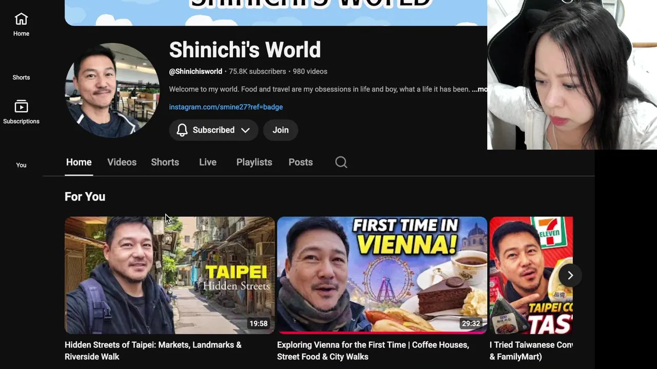Open First Time in Vienna thumbnail
This screenshot has height=369, width=657.
coord(382,275)
